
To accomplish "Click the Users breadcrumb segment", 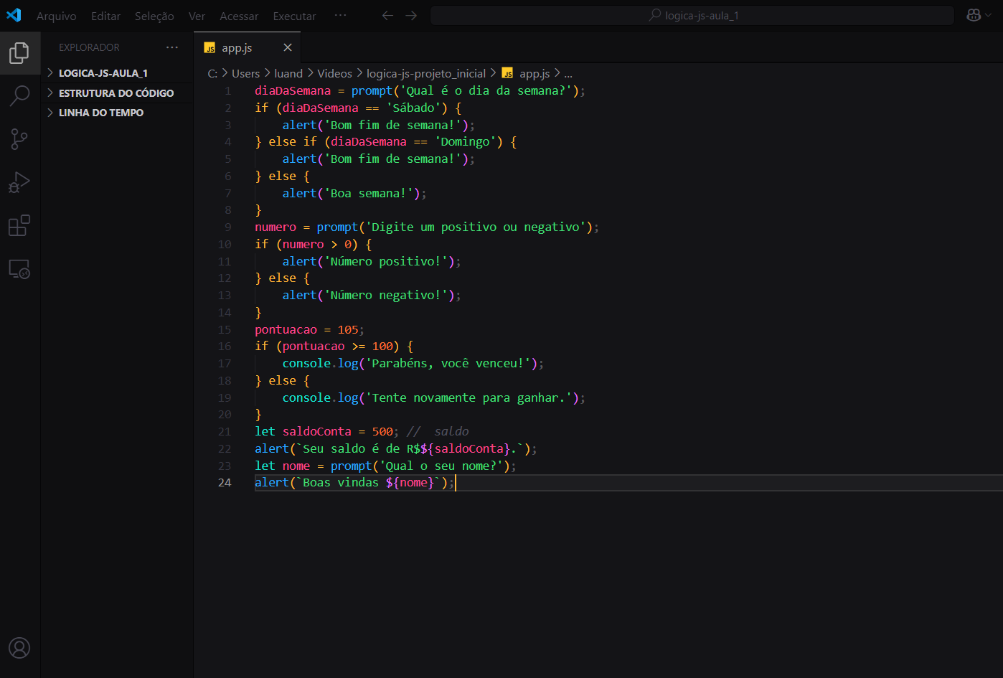I will point(245,73).
